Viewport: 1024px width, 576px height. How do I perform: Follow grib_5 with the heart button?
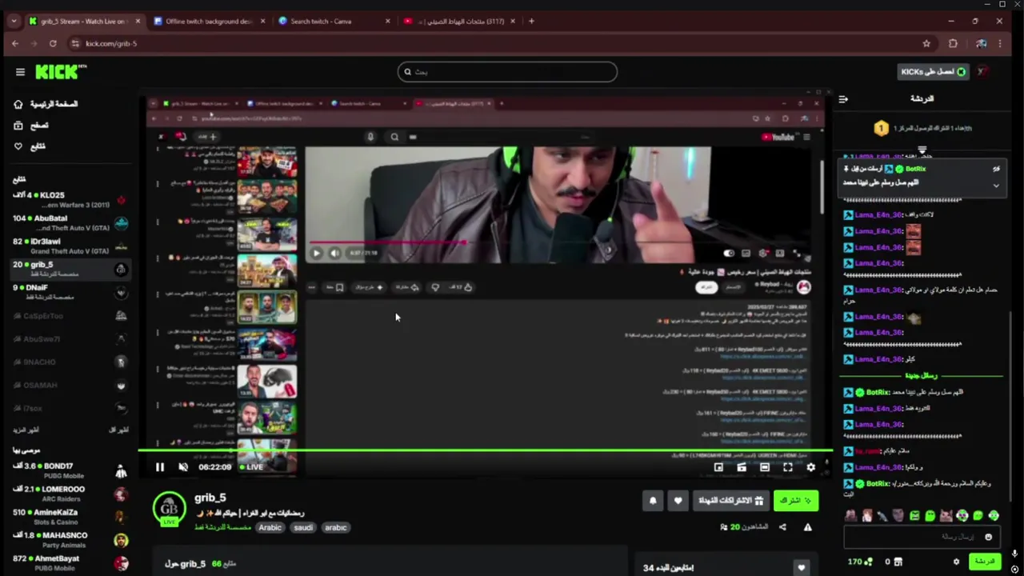[678, 501]
